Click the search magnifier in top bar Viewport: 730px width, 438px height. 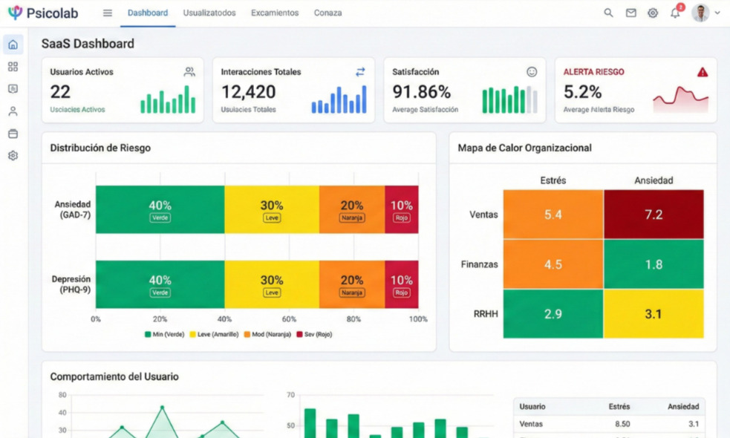tap(608, 13)
